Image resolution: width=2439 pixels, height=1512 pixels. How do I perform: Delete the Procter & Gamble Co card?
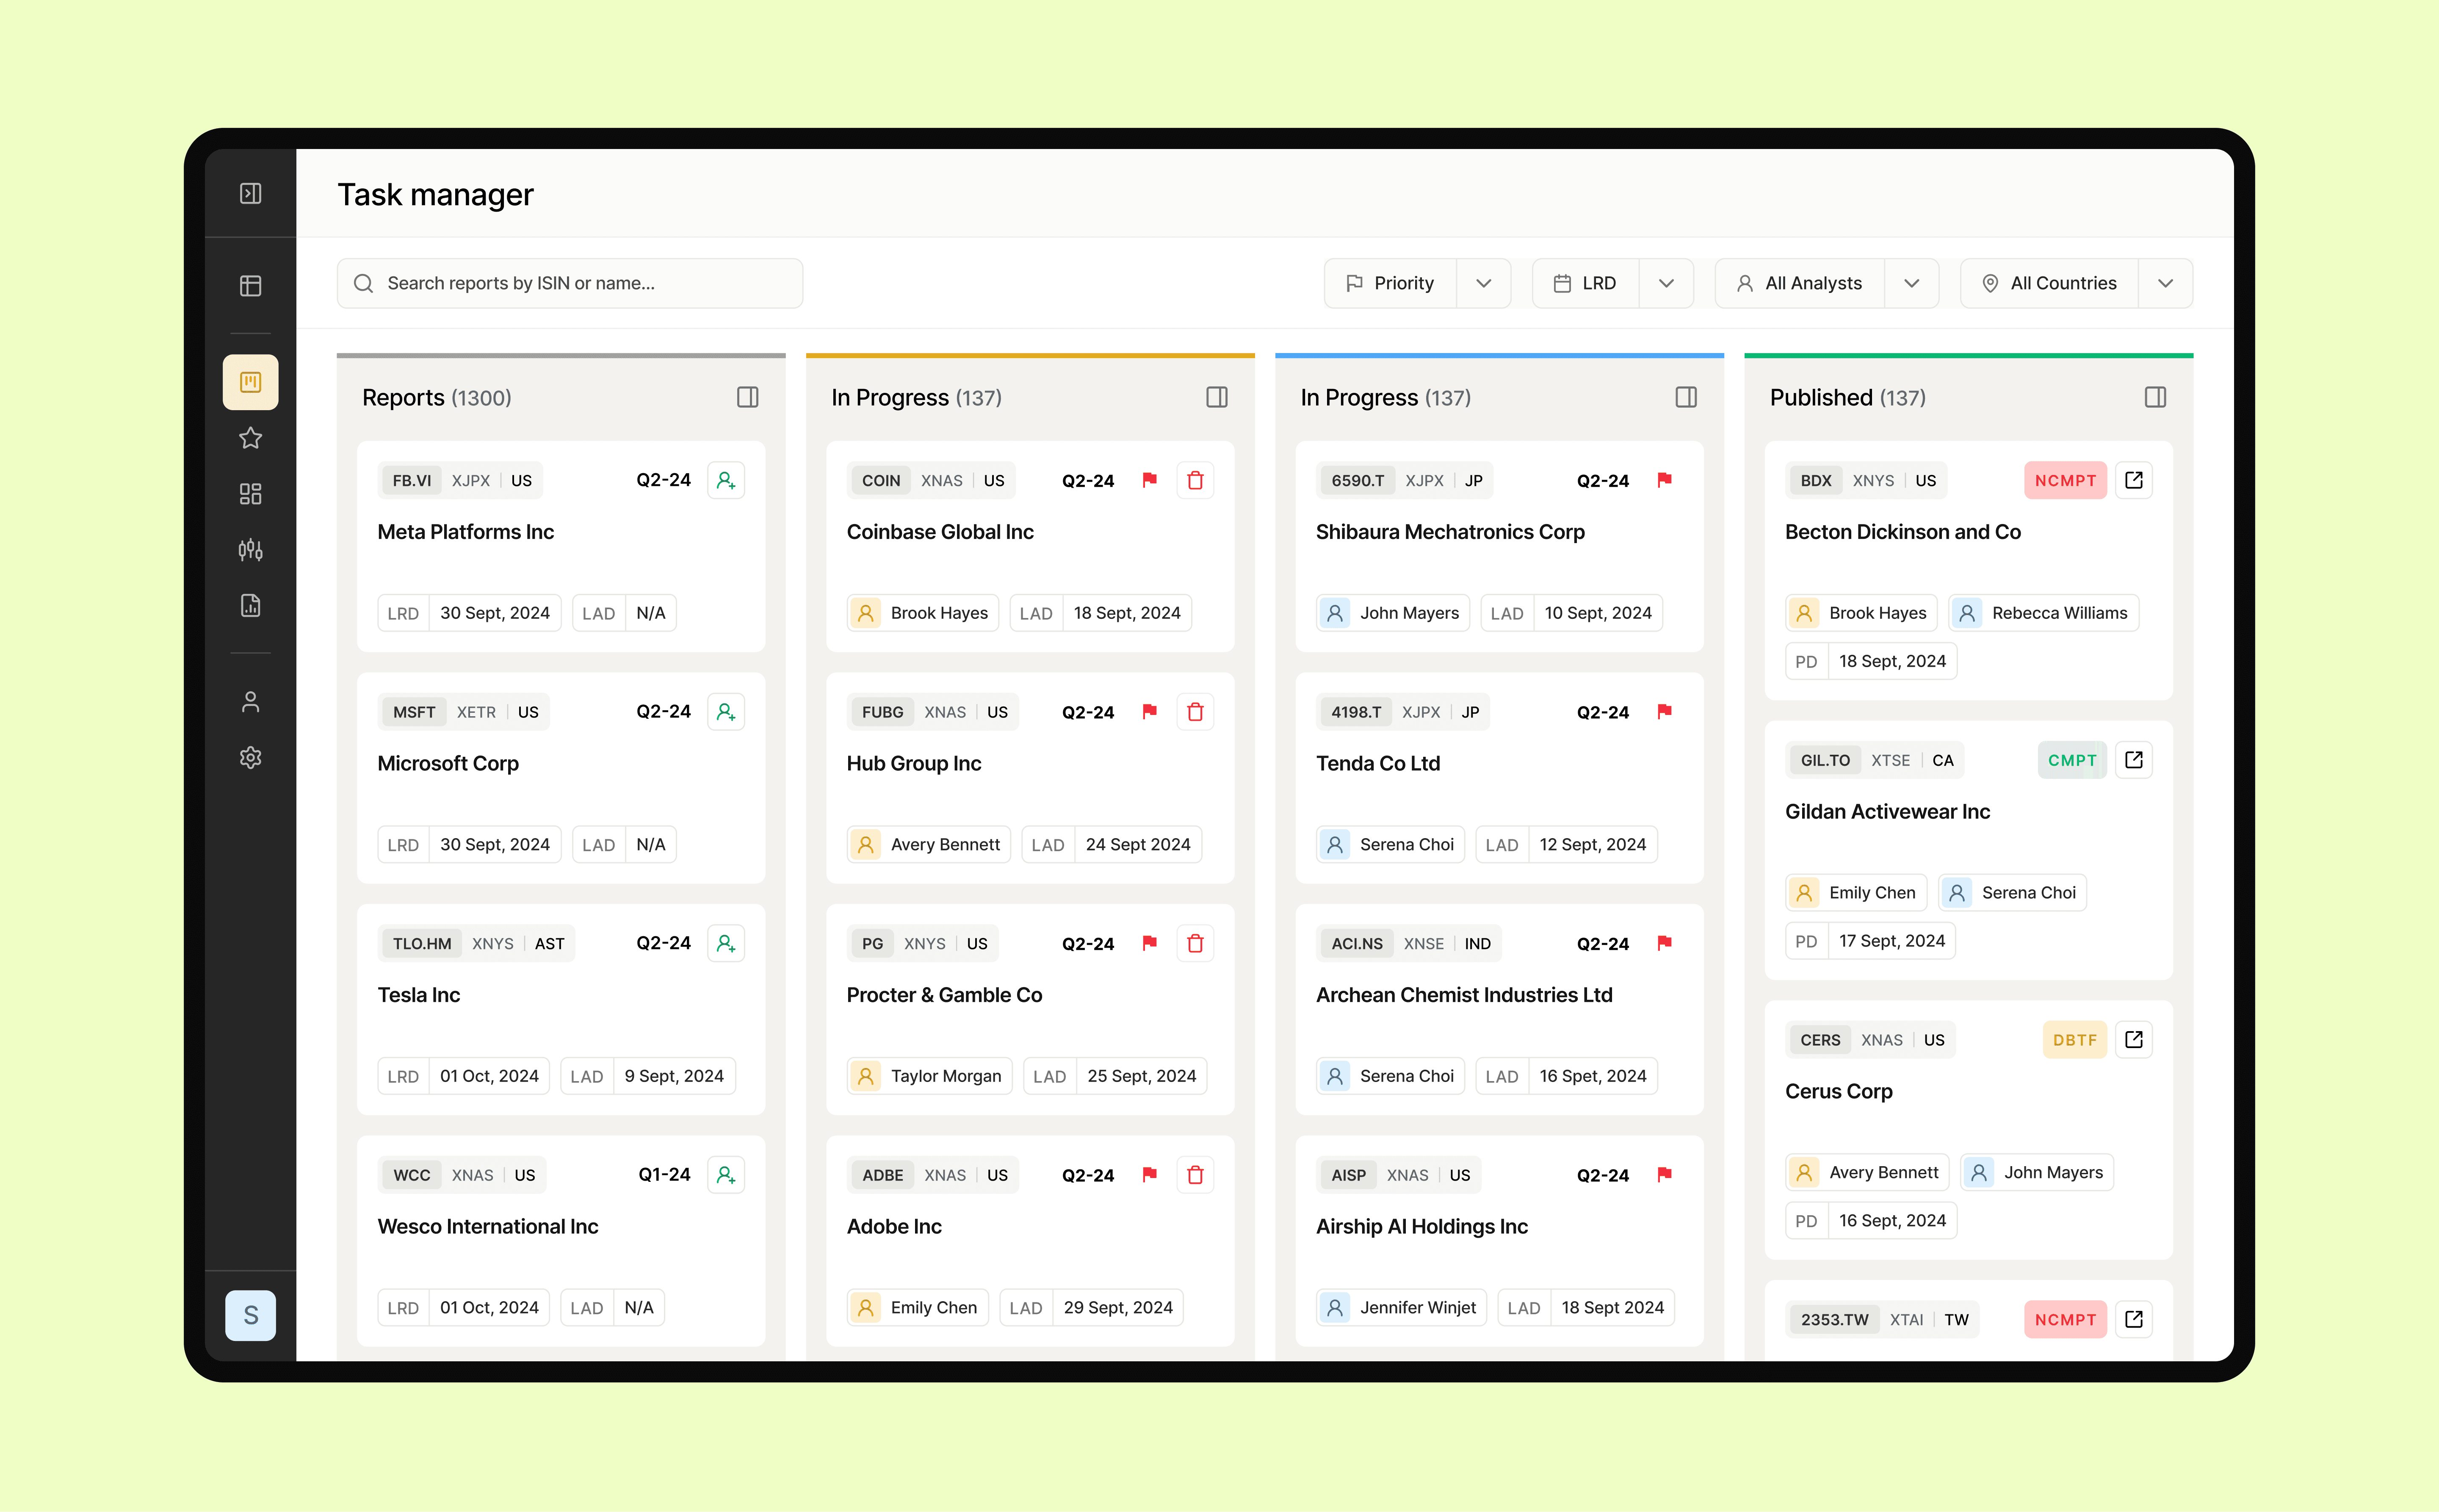point(1195,943)
